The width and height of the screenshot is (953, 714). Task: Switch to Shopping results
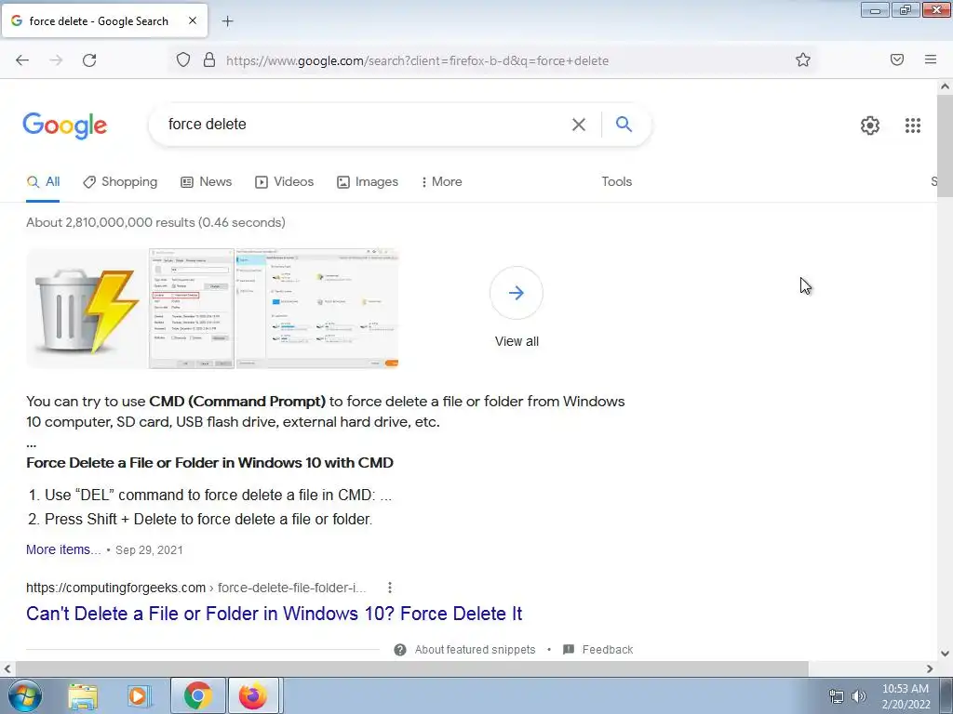(120, 182)
